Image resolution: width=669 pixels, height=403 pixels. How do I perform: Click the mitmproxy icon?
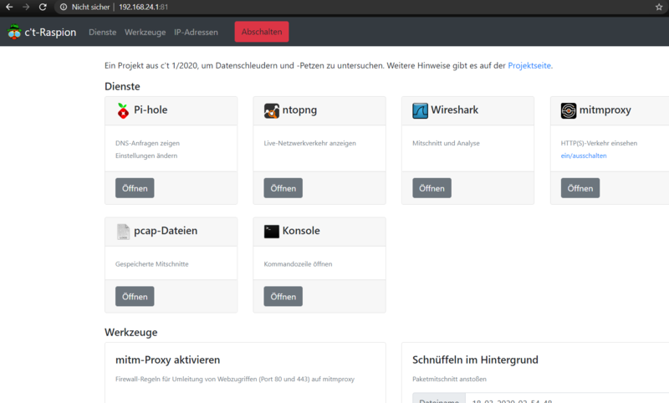pos(569,111)
